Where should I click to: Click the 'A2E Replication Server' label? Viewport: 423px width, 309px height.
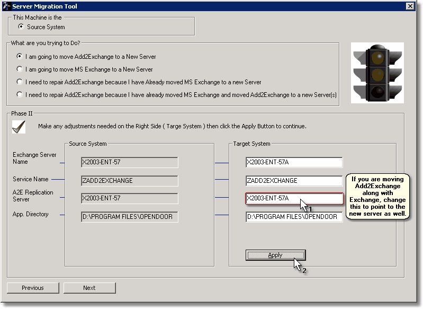click(33, 196)
